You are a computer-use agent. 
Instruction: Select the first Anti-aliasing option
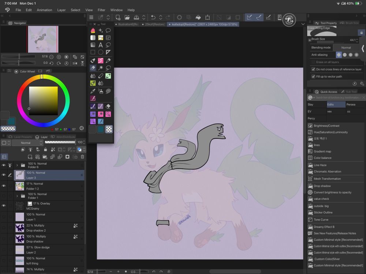(x=339, y=55)
